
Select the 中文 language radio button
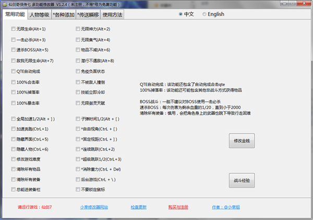180,15
